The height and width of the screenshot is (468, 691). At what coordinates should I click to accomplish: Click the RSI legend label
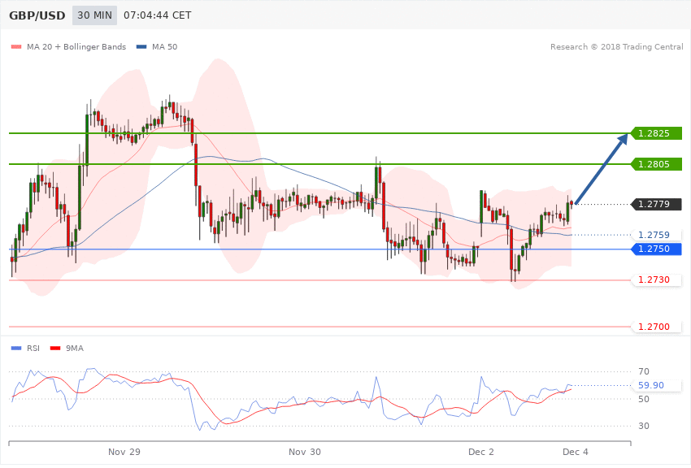pyautogui.click(x=33, y=349)
